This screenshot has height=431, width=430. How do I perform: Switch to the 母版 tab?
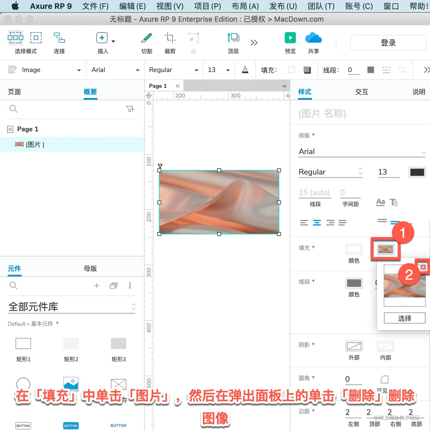click(x=90, y=268)
